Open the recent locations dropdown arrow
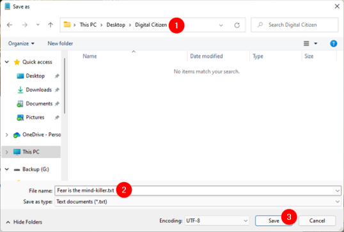344x232 pixels. (38, 25)
